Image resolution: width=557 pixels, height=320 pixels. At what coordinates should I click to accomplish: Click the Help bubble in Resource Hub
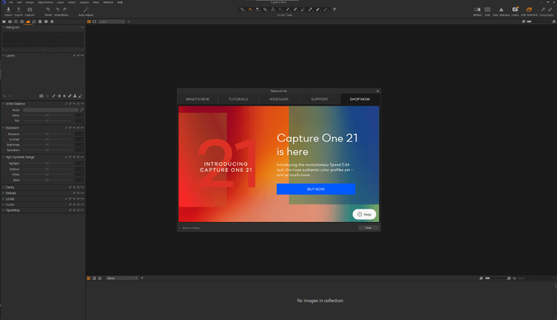[x=364, y=214]
